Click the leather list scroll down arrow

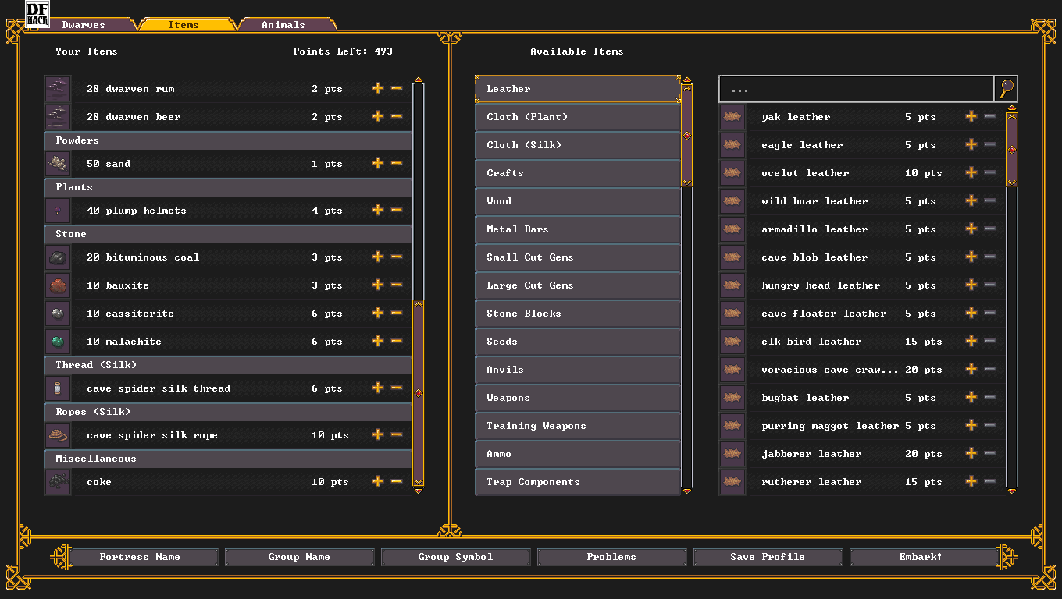pos(1012,491)
